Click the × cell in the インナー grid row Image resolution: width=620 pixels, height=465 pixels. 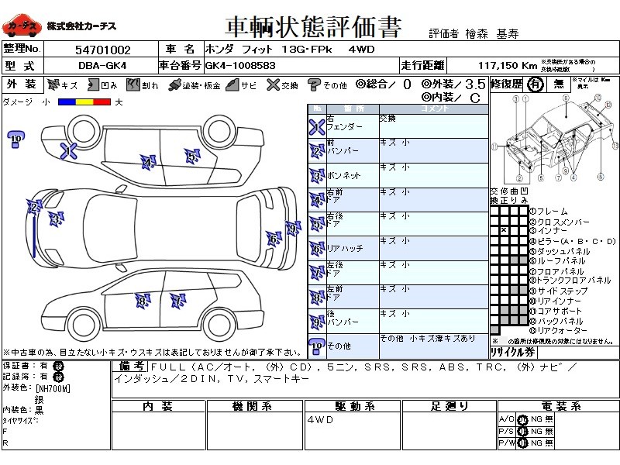(504, 230)
